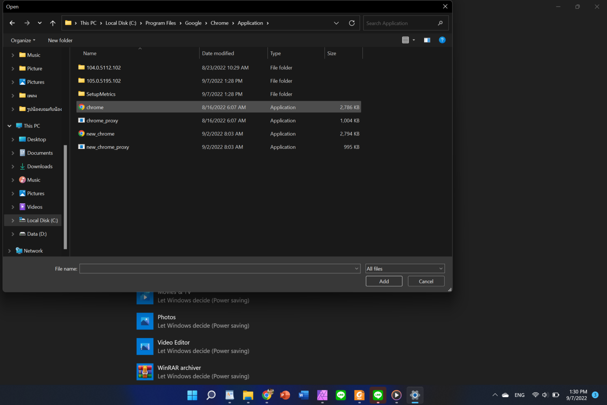Select the new_chrome application

coord(100,134)
